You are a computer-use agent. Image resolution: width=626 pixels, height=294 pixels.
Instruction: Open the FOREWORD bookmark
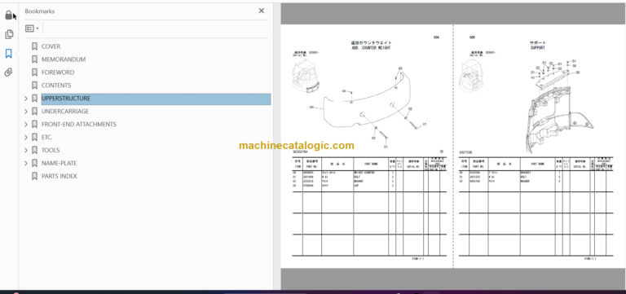pos(58,72)
